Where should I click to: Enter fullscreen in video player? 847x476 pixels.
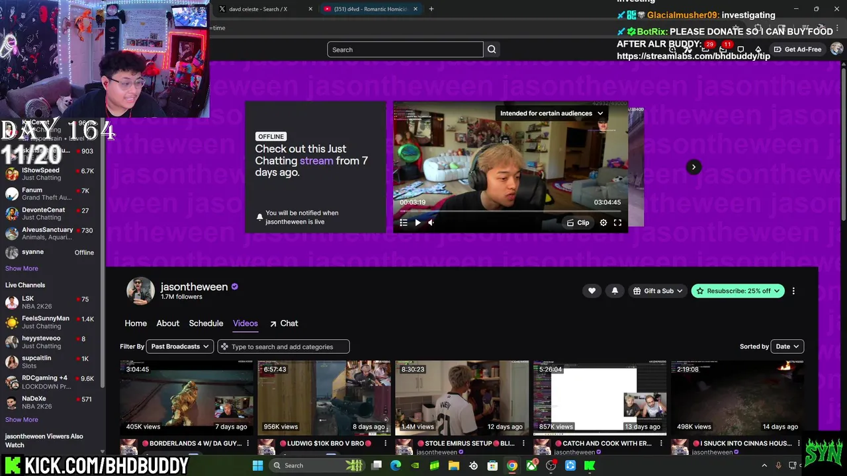[x=617, y=223]
